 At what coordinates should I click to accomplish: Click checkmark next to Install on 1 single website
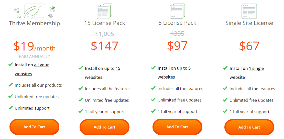pyautogui.click(x=225, y=68)
